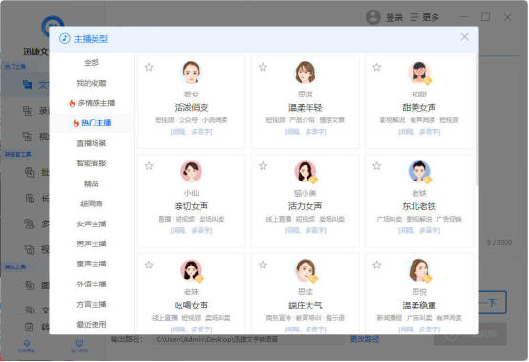
Task: Close the 主播类型 dialog
Action: coord(465,37)
